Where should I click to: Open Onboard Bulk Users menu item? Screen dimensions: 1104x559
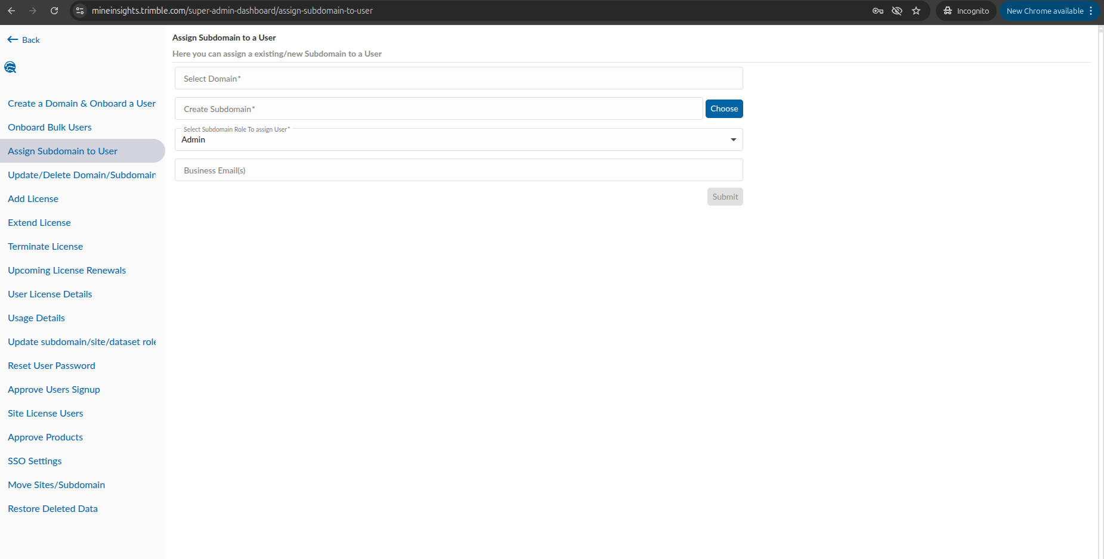[50, 128]
